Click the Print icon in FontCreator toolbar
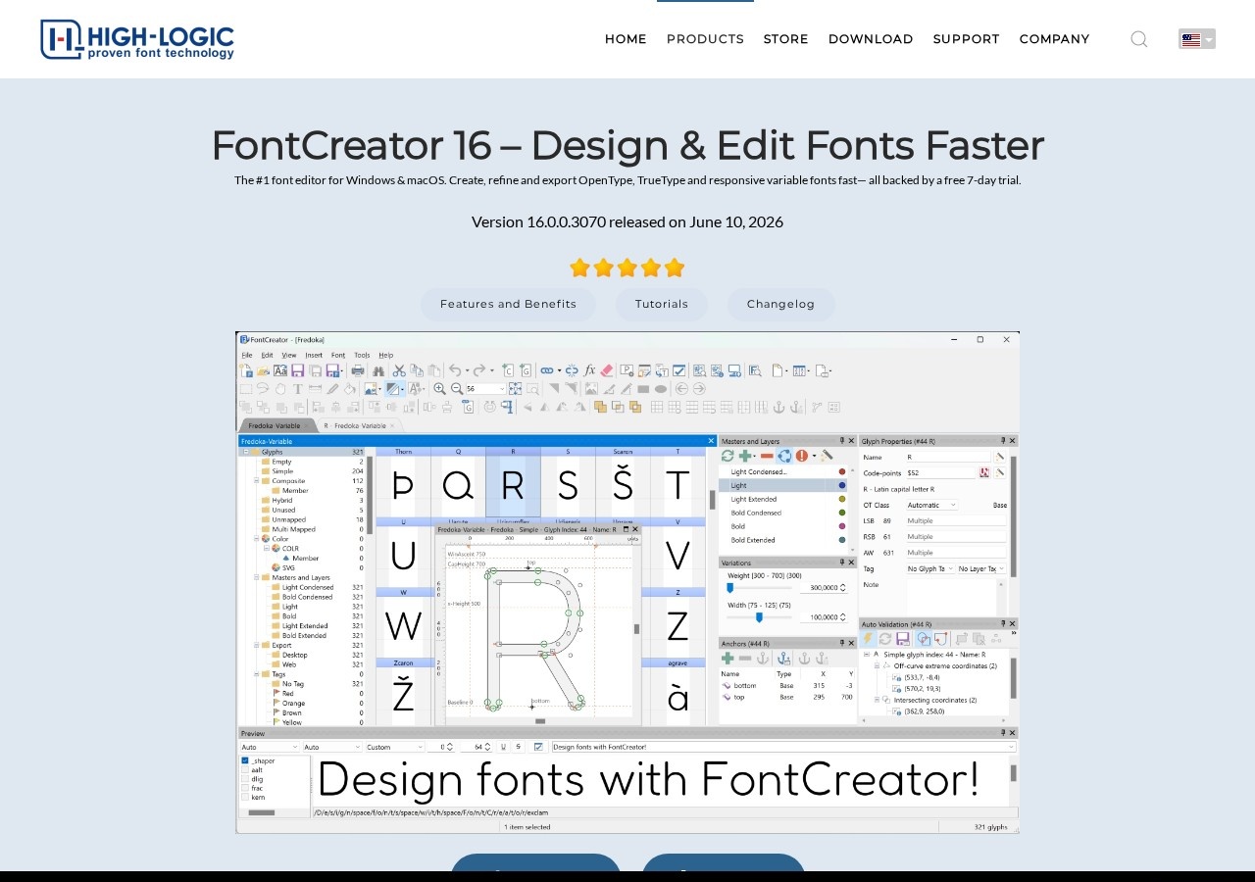This screenshot has width=1255, height=882. click(x=358, y=370)
